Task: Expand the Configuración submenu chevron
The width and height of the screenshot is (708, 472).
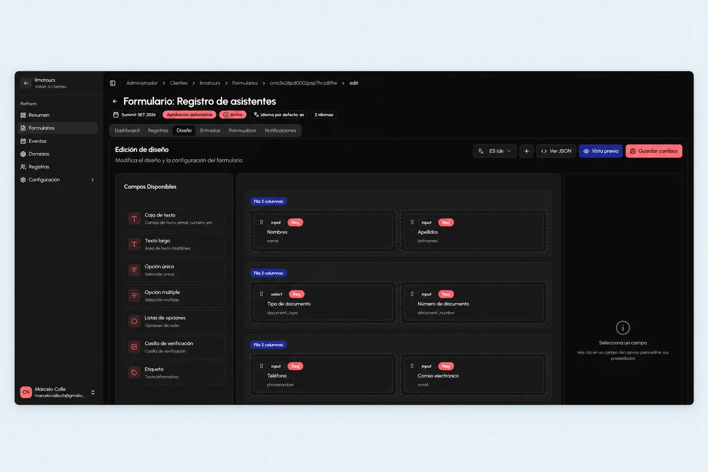Action: [92, 180]
